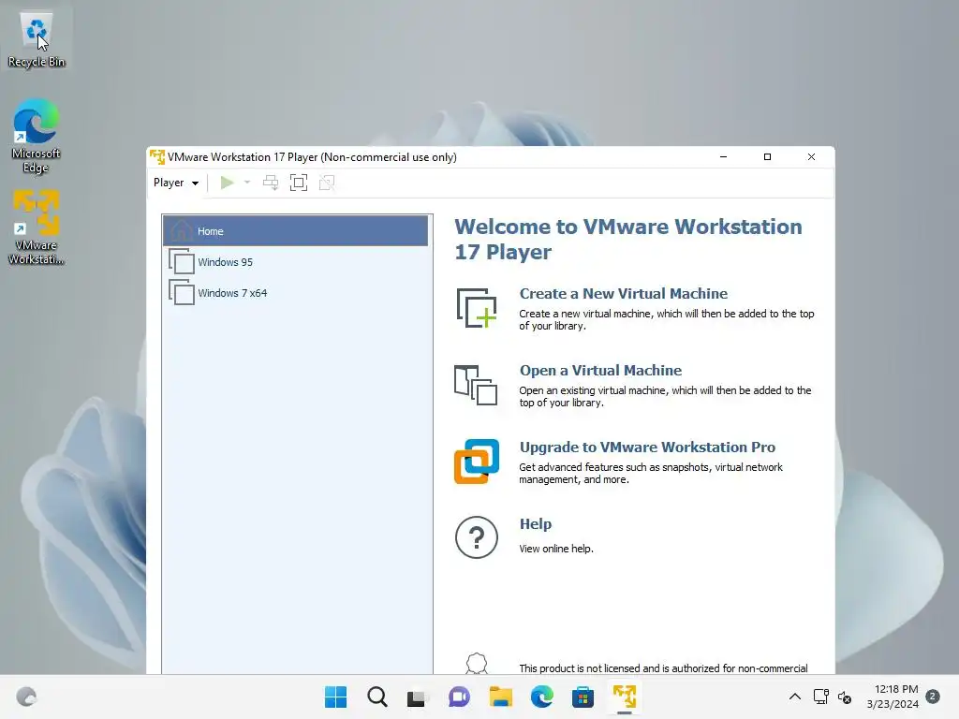Image resolution: width=959 pixels, height=719 pixels.
Task: Open the clock showing 12:18 PM
Action: coord(893,697)
